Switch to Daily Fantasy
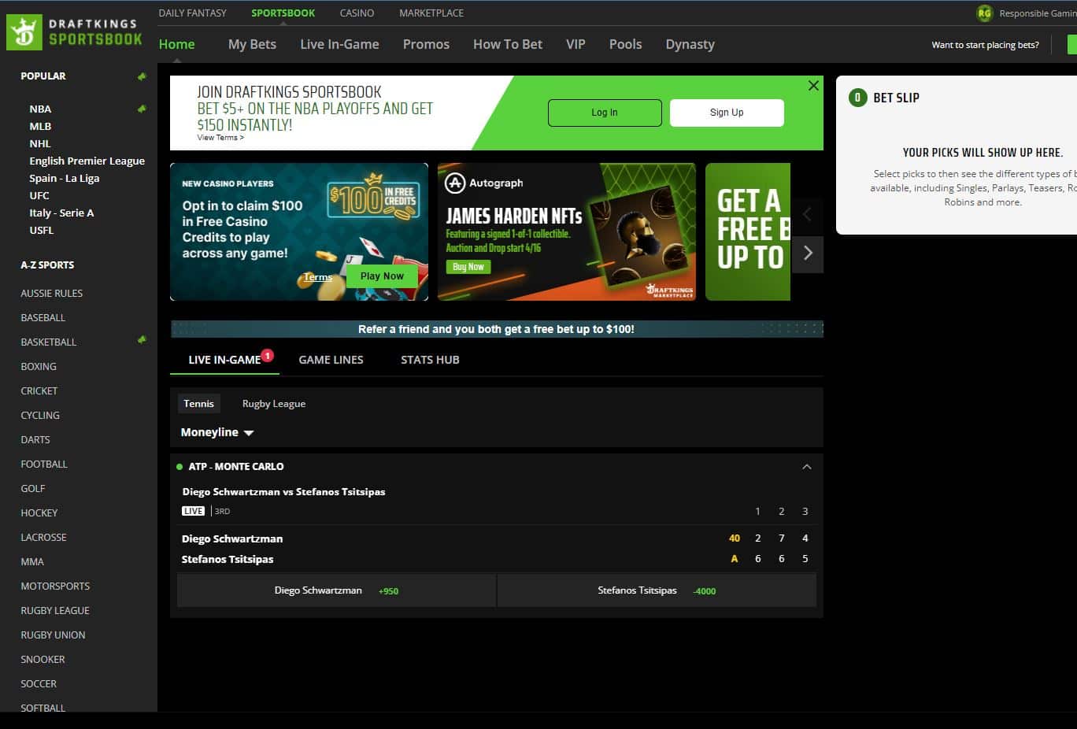The image size is (1077, 729). pyautogui.click(x=192, y=13)
